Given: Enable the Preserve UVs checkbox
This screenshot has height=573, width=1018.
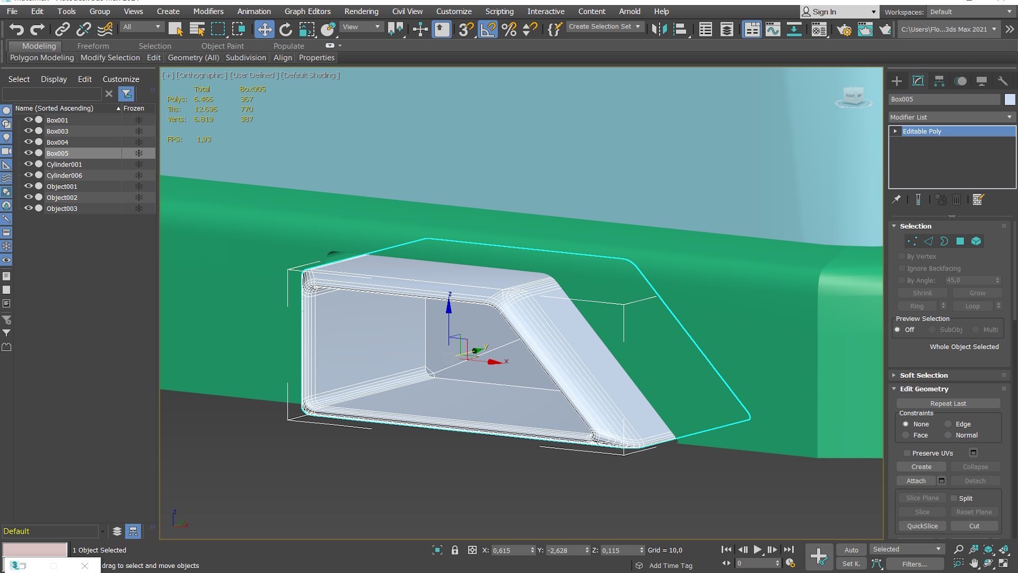Looking at the screenshot, I should pos(907,453).
